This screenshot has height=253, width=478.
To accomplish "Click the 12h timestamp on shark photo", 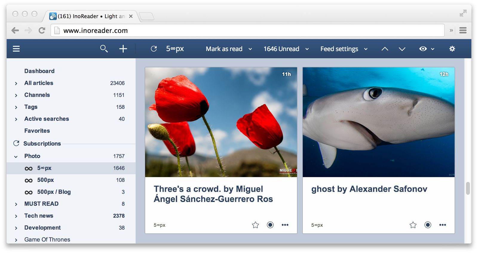I will tap(444, 74).
